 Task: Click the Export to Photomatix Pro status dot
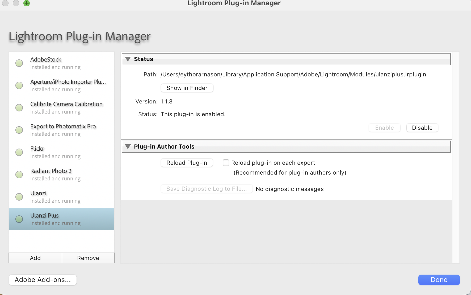pyautogui.click(x=19, y=130)
